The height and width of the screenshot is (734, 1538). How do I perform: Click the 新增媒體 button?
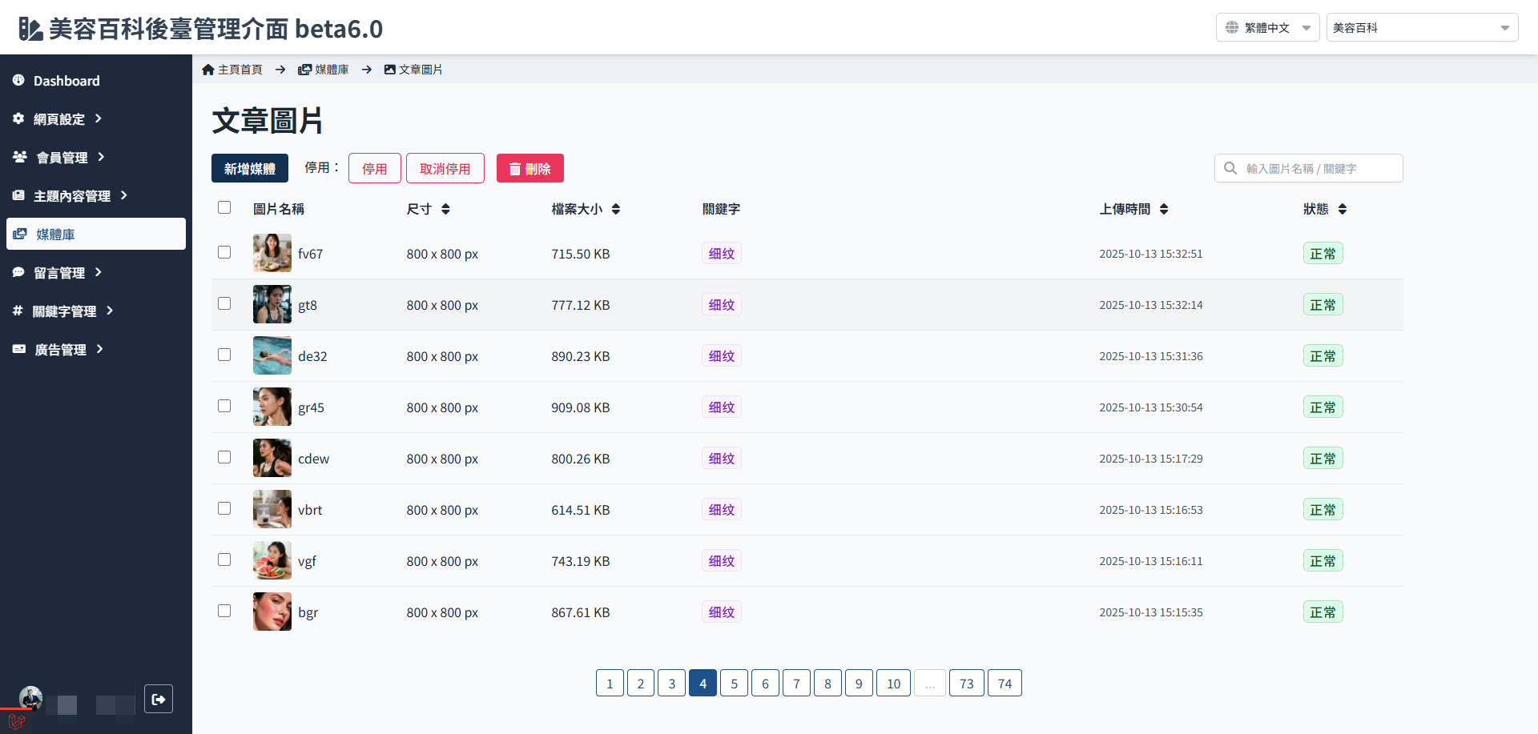pos(250,168)
